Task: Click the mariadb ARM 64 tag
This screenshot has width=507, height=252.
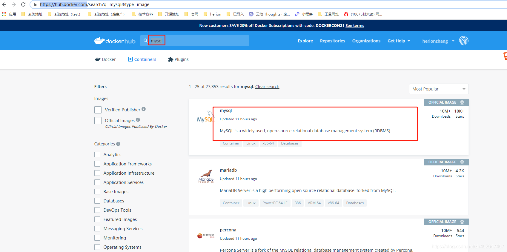Action: (314, 203)
